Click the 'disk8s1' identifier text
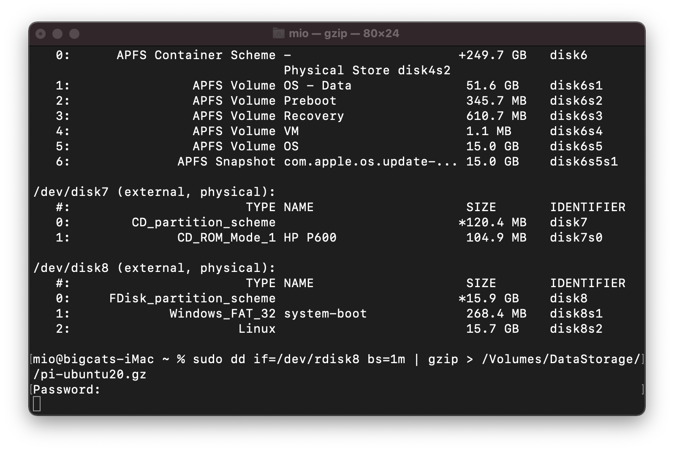The height and width of the screenshot is (451, 674). point(576,313)
